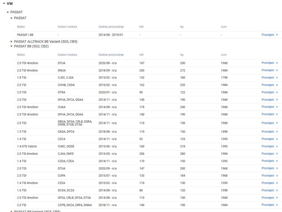Click Promijeni for 2.0 TDI 4motion DTUA 2020/08
Screen dimensions: 282x212
tap(268, 63)
